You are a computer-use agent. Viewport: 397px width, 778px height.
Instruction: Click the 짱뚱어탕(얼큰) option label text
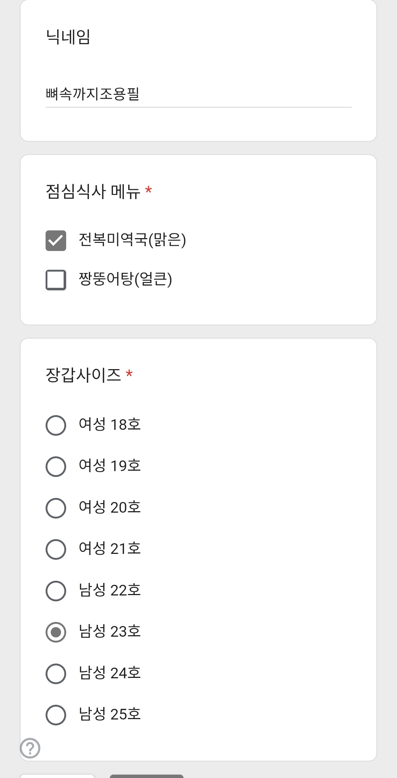coord(125,279)
